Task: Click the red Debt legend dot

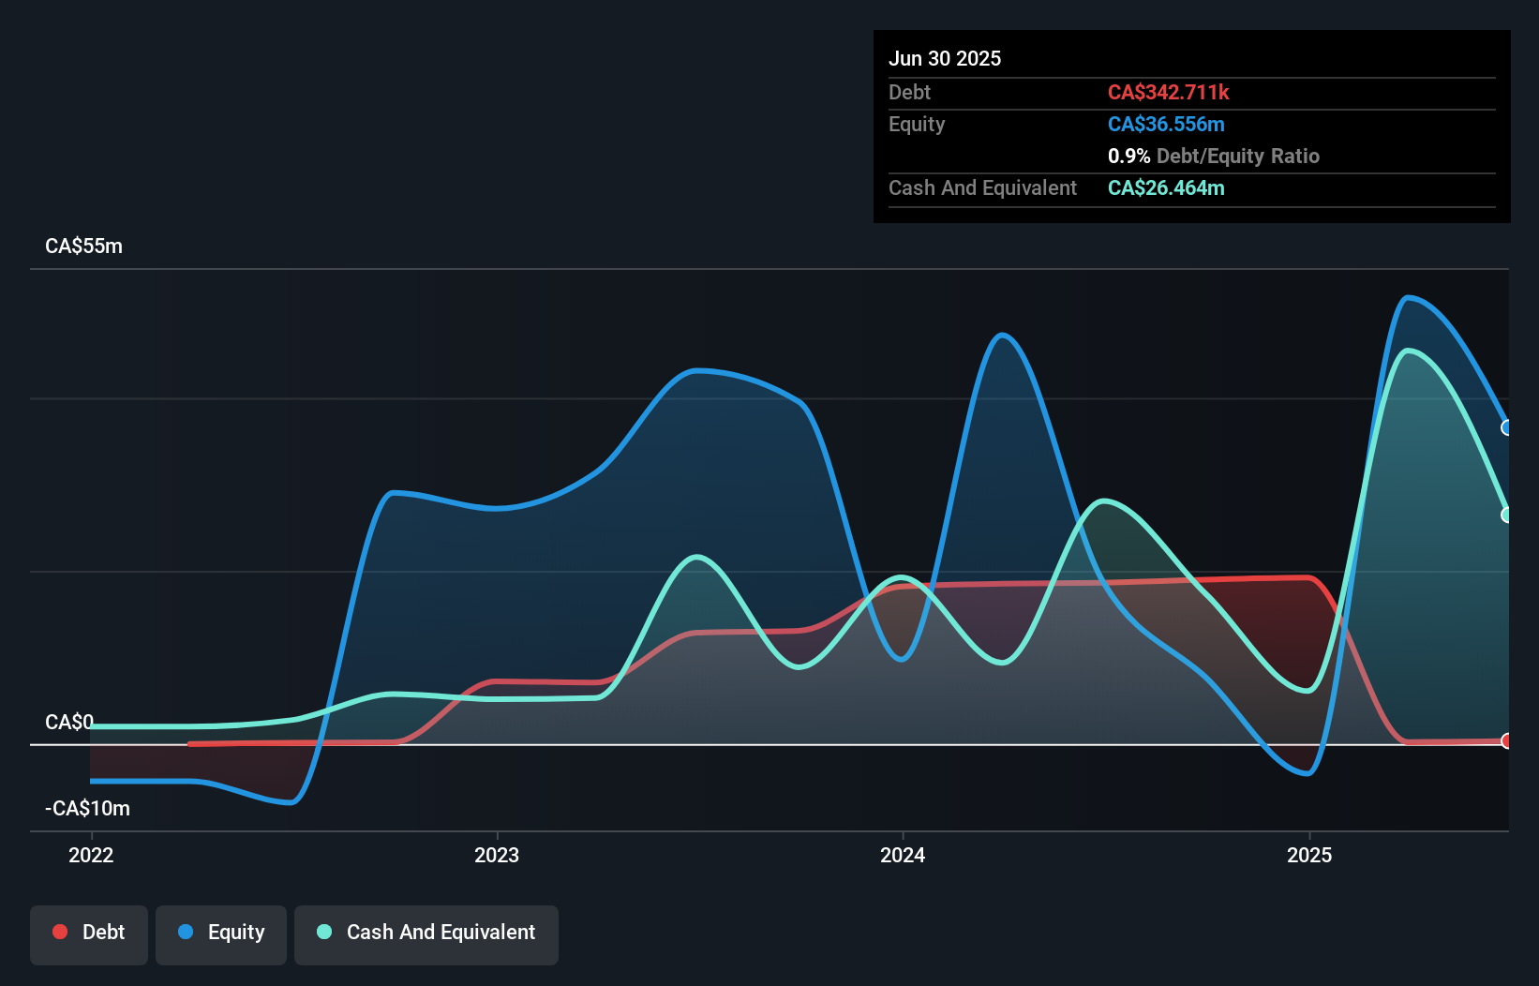Action: pos(60,932)
